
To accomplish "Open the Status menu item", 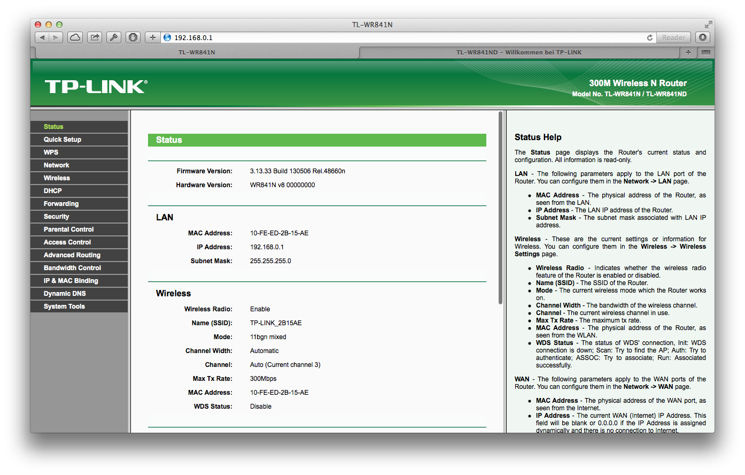I will coord(79,127).
